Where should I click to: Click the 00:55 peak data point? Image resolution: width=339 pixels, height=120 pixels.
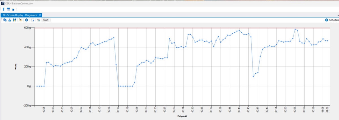(x=295, y=29)
